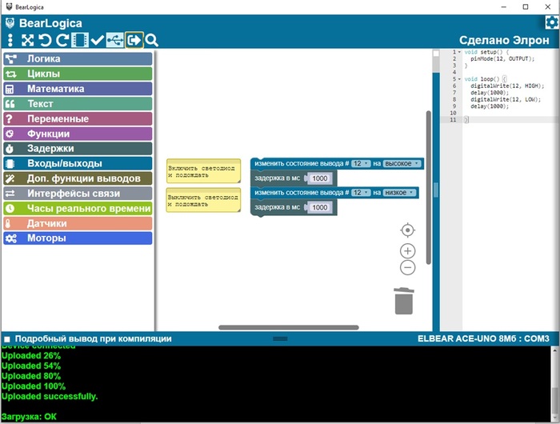The width and height of the screenshot is (560, 424).
Task: Open the 'низкое' state dropdown
Action: tap(400, 193)
